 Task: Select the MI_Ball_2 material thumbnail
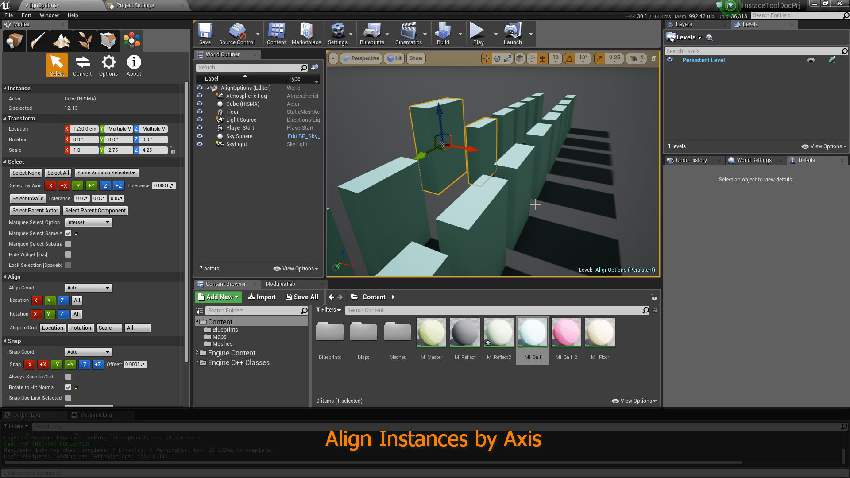[x=566, y=332]
